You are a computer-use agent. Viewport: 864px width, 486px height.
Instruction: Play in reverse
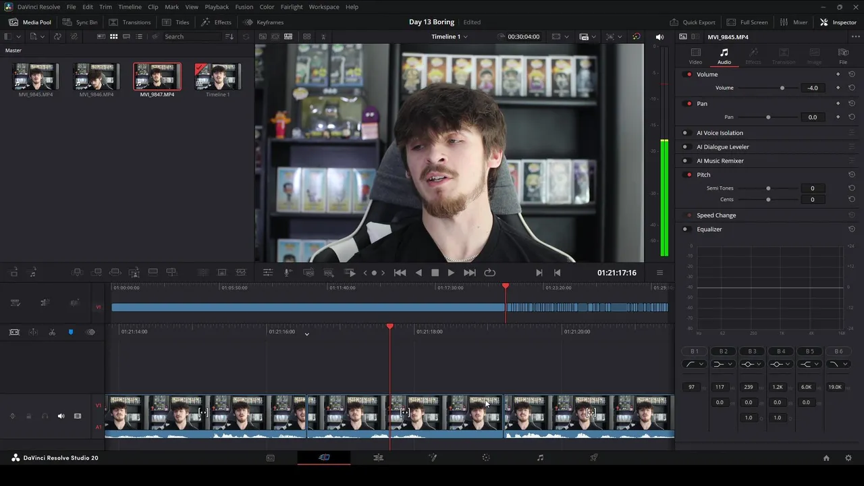[418, 273]
